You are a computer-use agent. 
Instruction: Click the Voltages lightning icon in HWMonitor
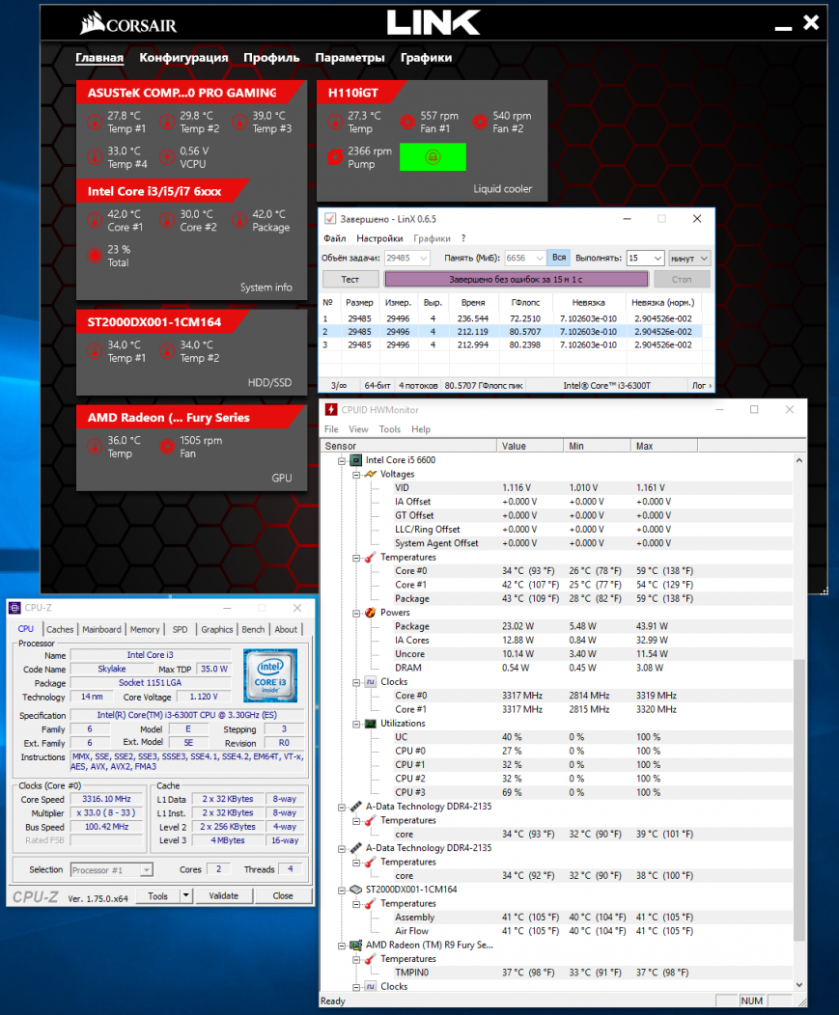click(371, 475)
